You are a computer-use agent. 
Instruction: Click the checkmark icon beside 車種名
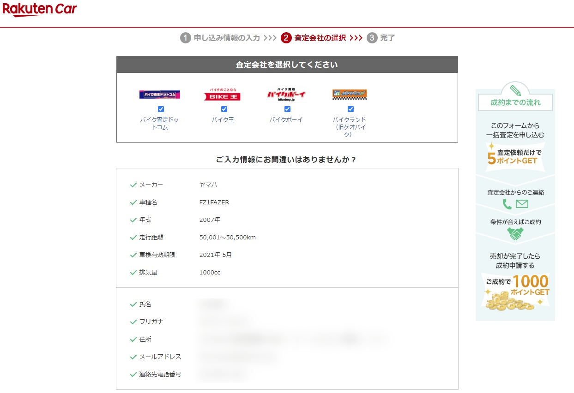133,202
